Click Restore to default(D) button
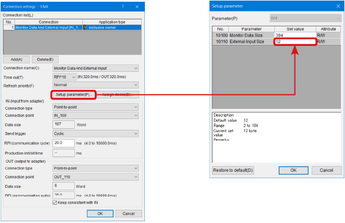Image resolution: width=345 pixels, height=223 pixels. (233, 171)
